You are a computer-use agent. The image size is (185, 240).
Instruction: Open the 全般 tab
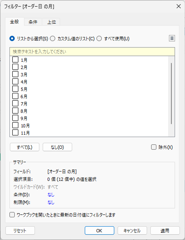click(x=15, y=21)
